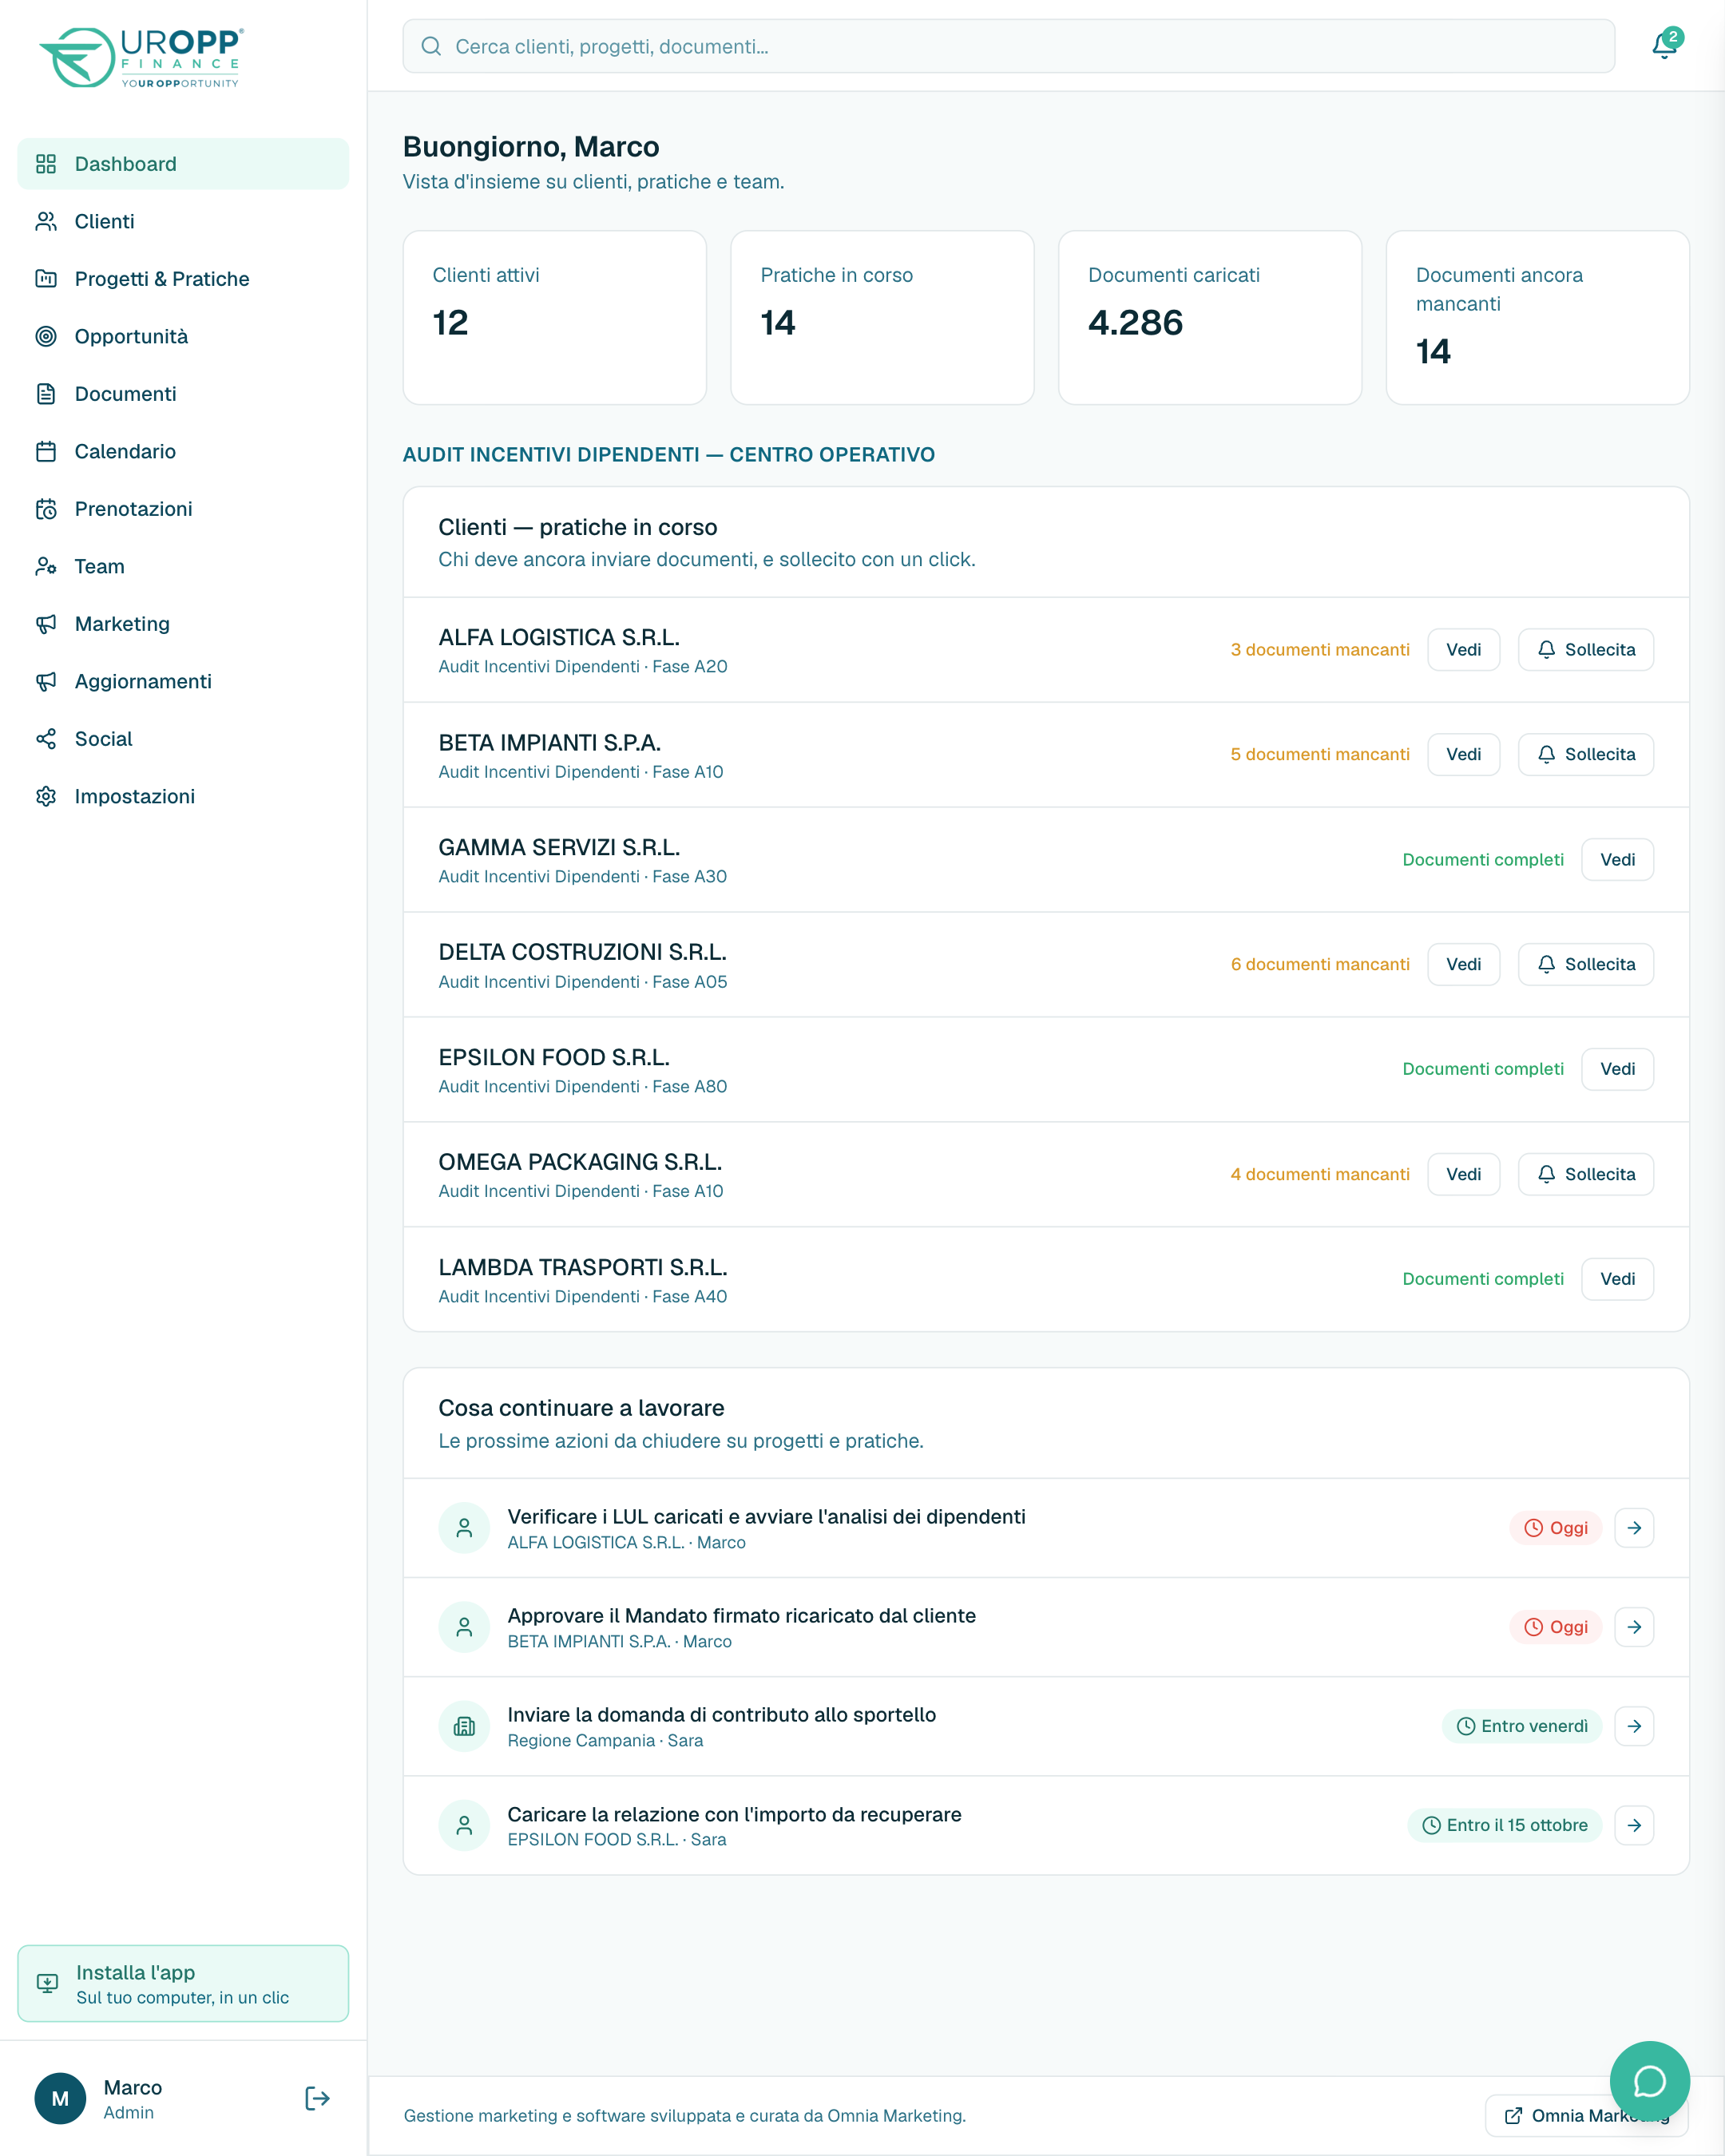Click Vedi for LAMBDA TRASPORTI S.R.L.
Screen dimensions: 1725x2156
coord(1617,1279)
